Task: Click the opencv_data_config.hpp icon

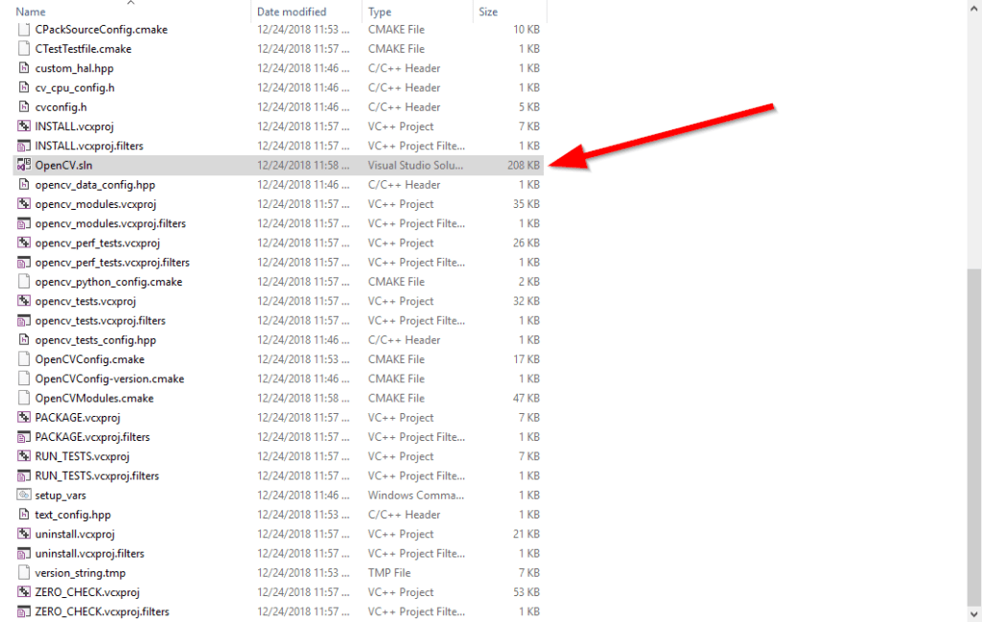Action: click(x=24, y=185)
